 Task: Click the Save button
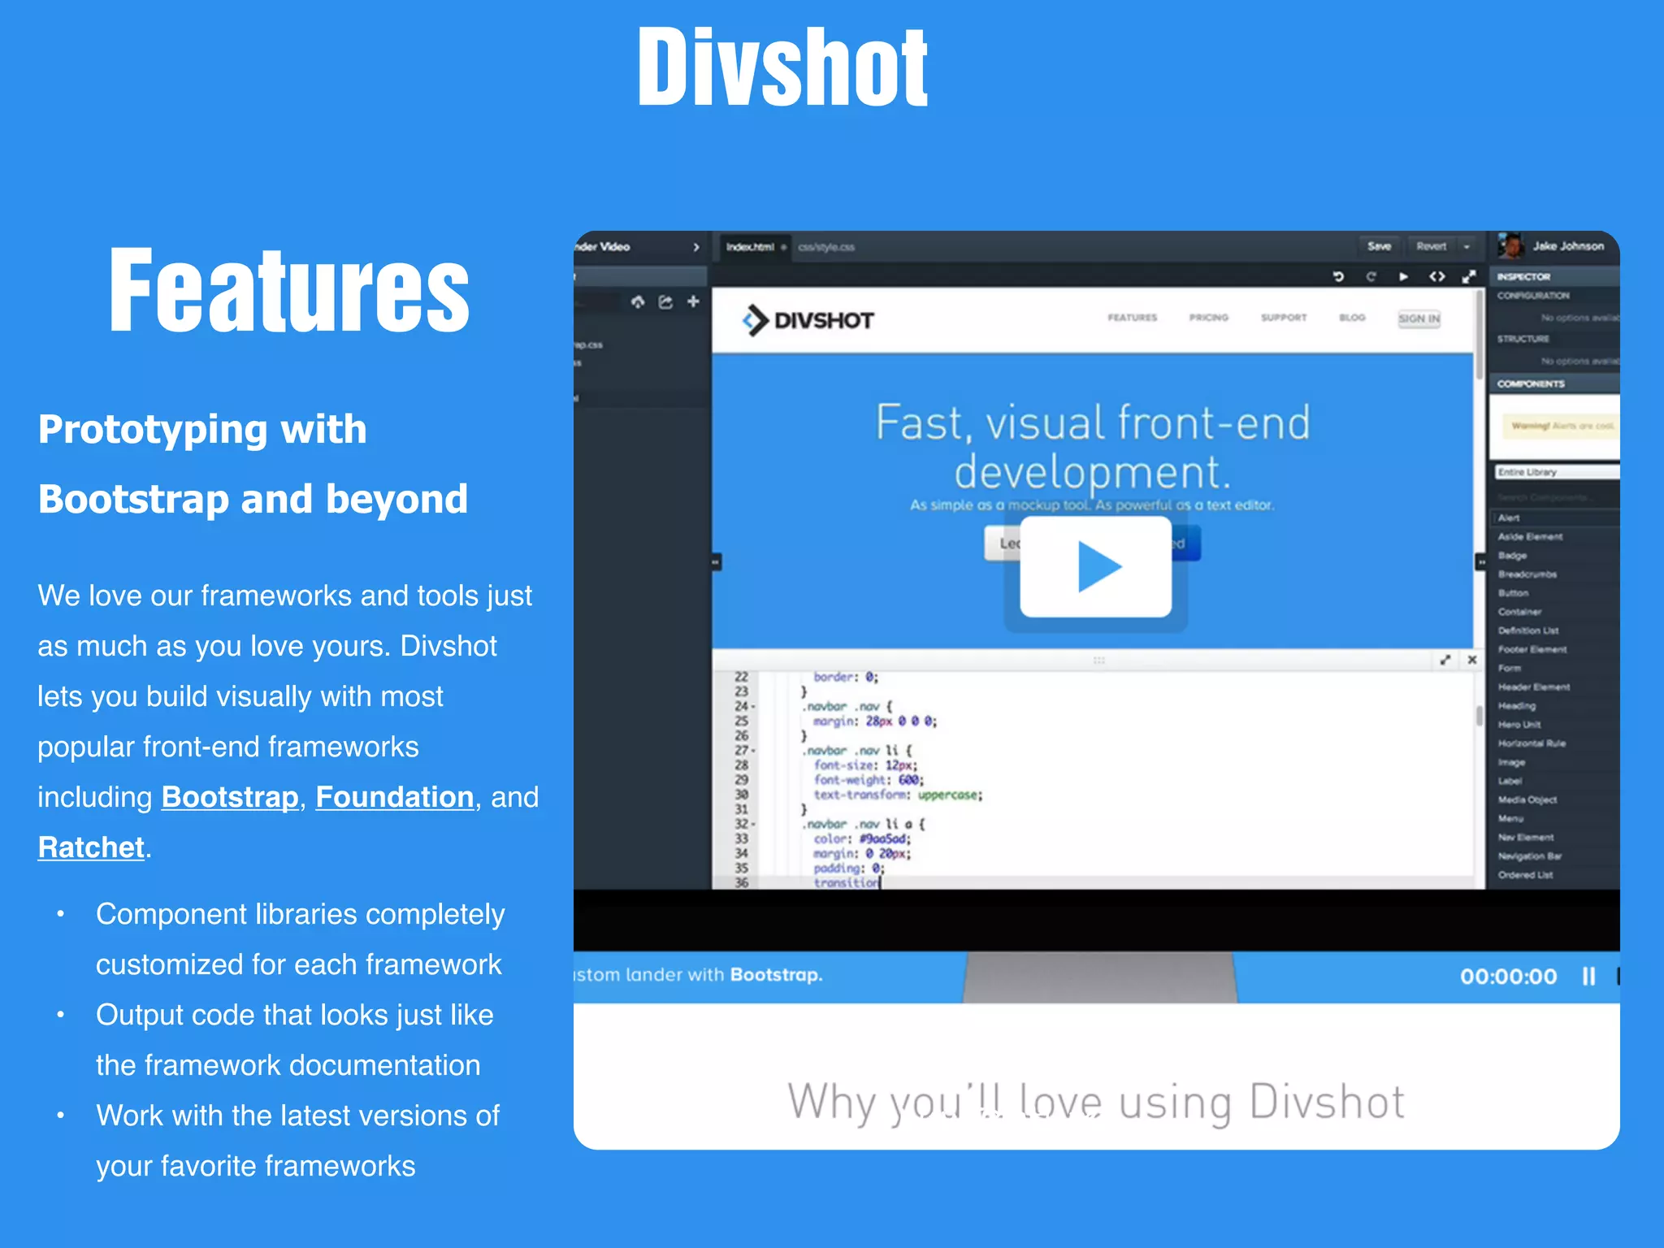point(1379,246)
